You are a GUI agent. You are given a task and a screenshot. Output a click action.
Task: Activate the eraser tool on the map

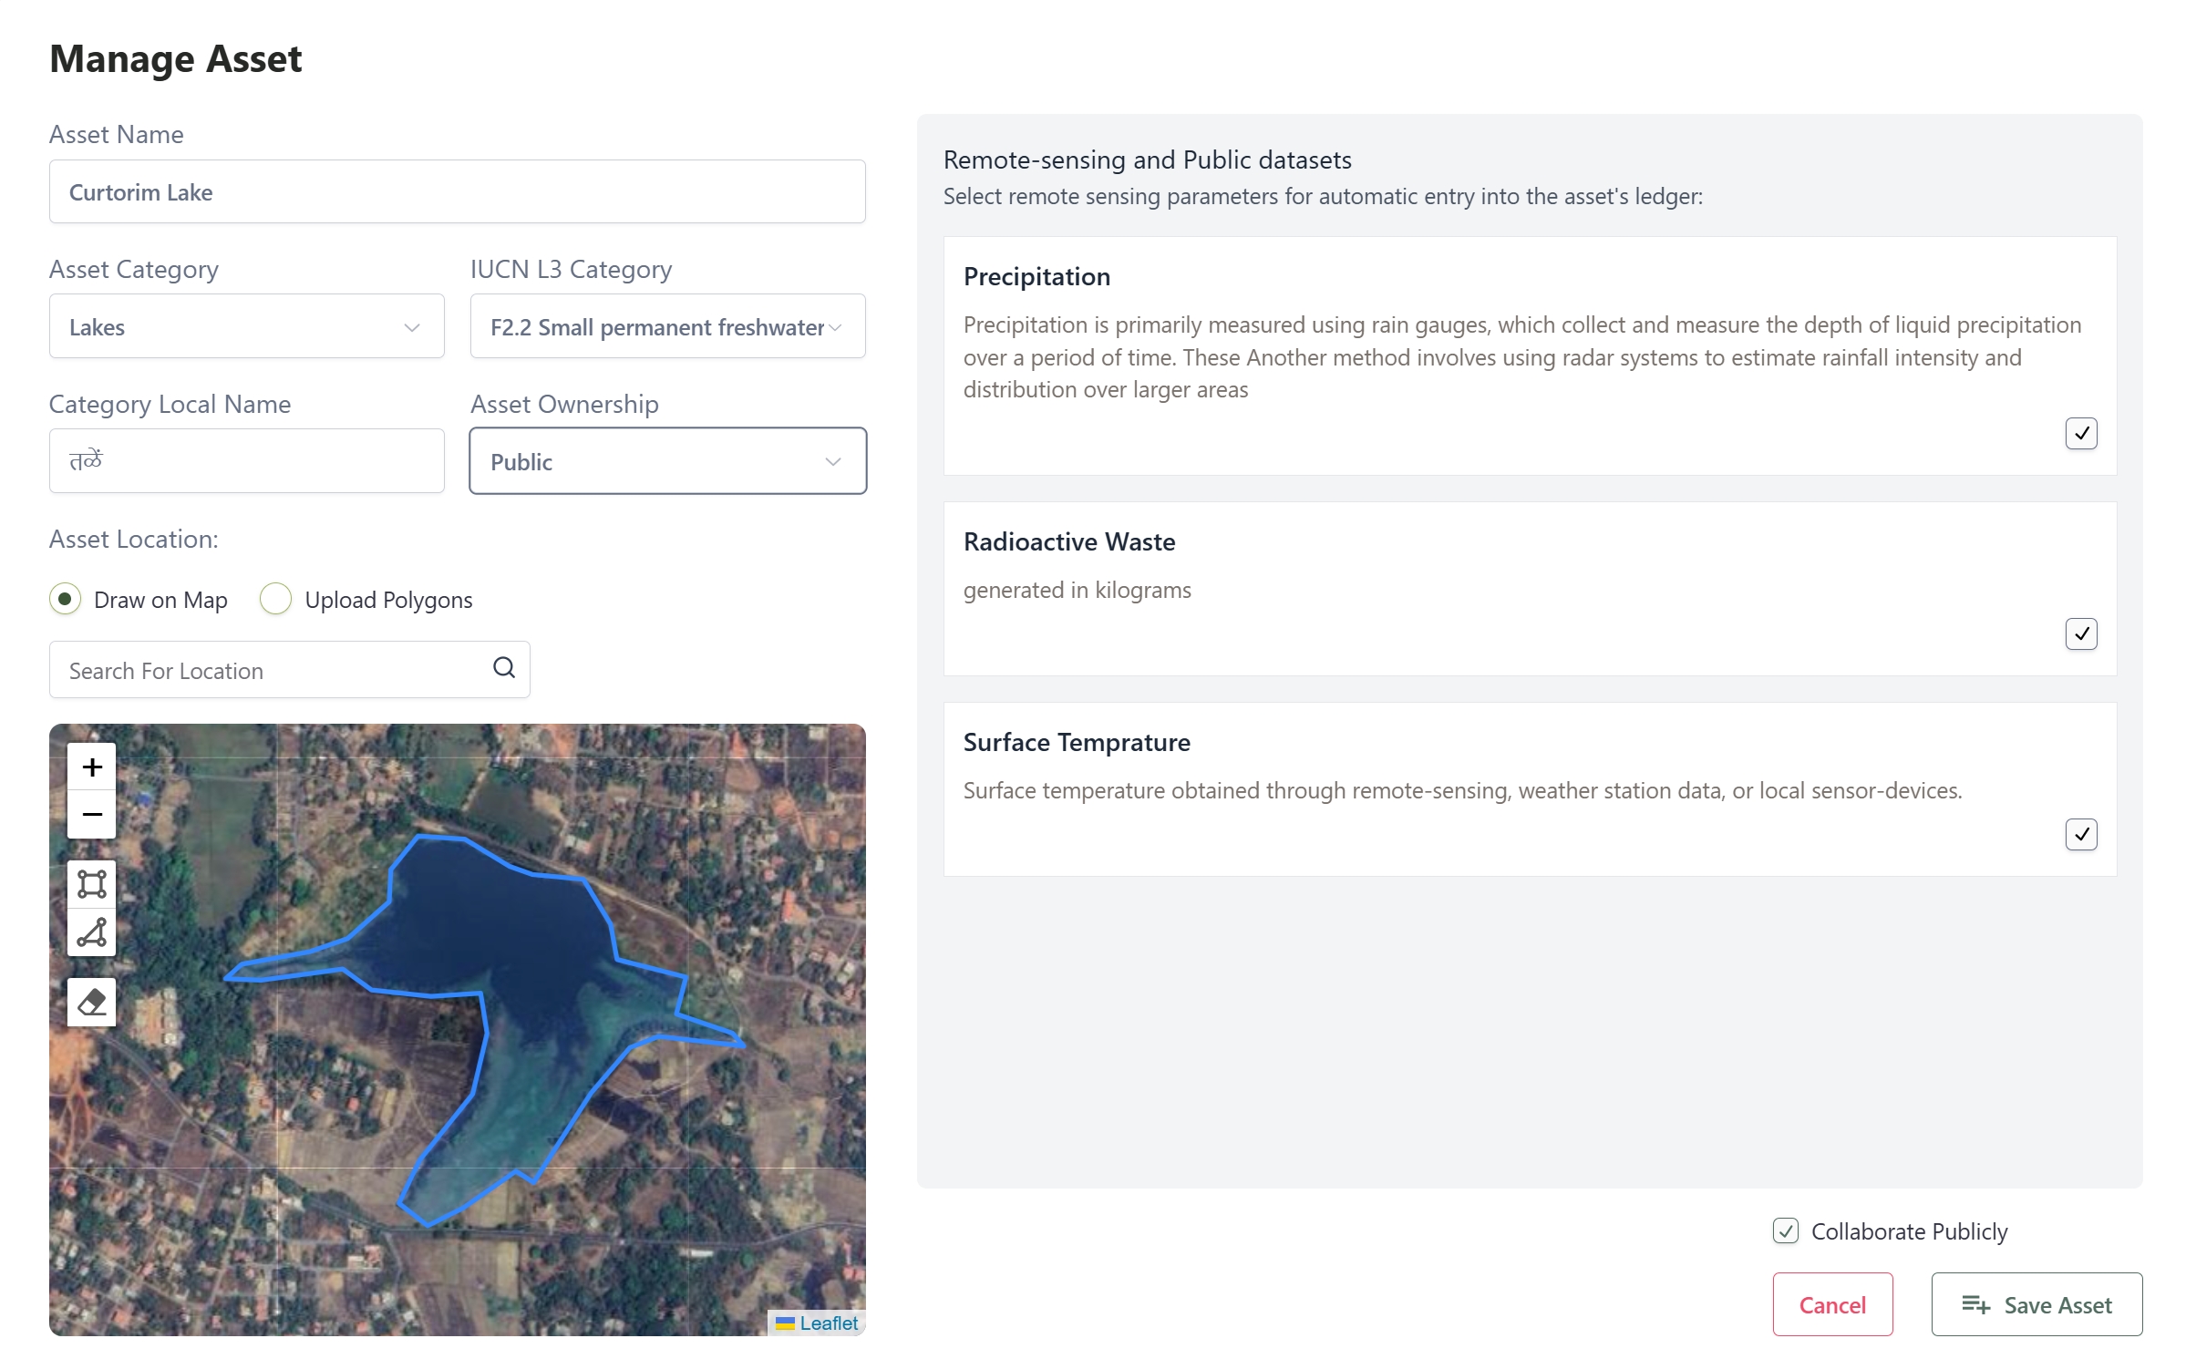coord(91,1001)
